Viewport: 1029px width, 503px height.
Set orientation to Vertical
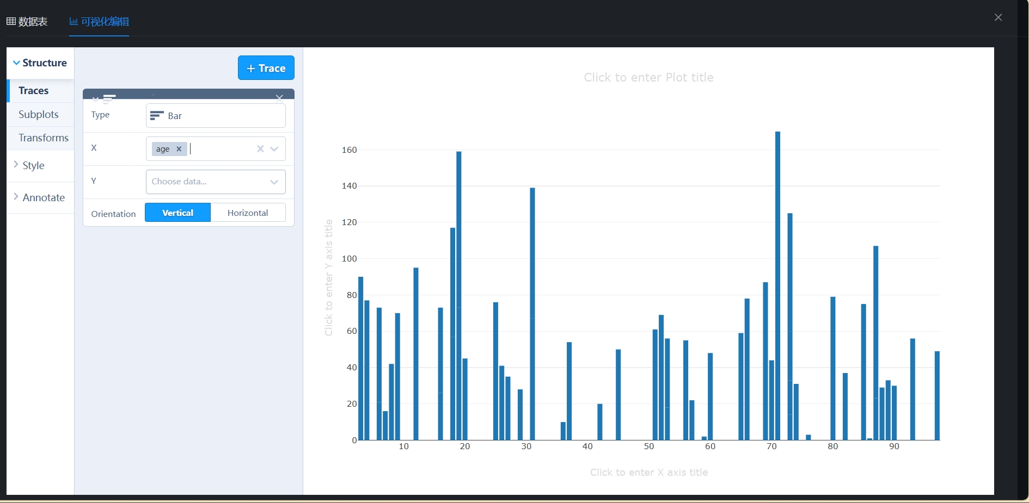[x=177, y=213]
